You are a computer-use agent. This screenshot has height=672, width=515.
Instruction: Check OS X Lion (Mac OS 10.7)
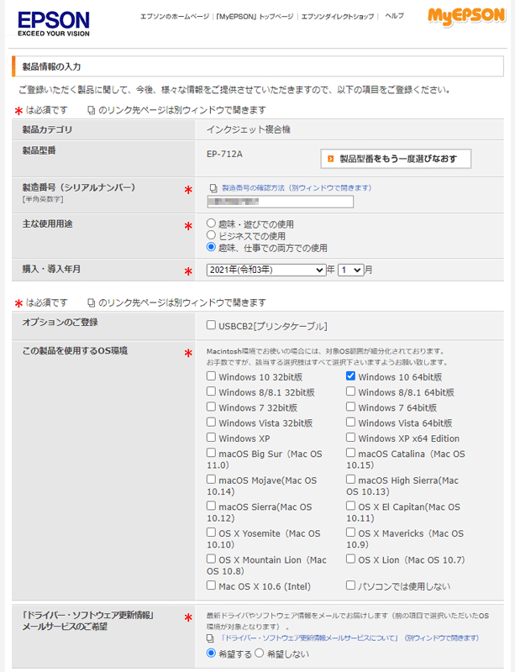click(351, 559)
